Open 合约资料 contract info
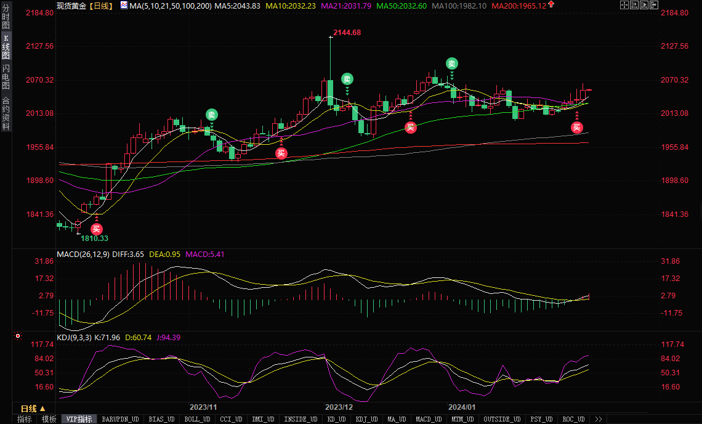The height and width of the screenshot is (424, 702). (6, 113)
